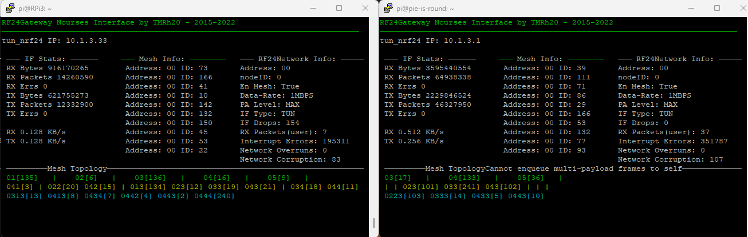
Task: Click 'RX Packets(user): 7' line
Action: coord(284,132)
